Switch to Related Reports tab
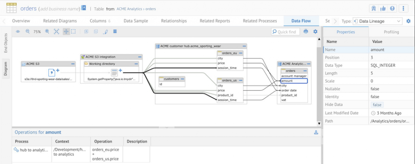 pyautogui.click(x=215, y=21)
